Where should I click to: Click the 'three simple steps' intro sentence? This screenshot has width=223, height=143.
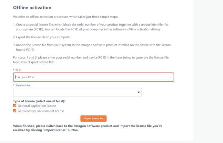(66, 17)
